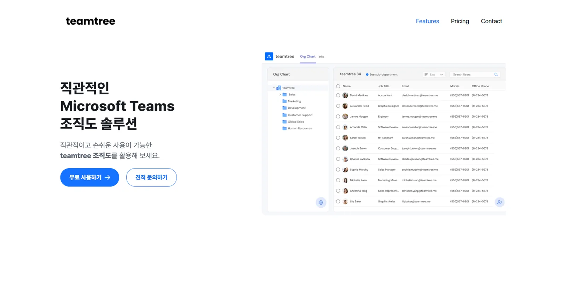
Task: Click David Martinez's avatar
Action: click(345, 95)
